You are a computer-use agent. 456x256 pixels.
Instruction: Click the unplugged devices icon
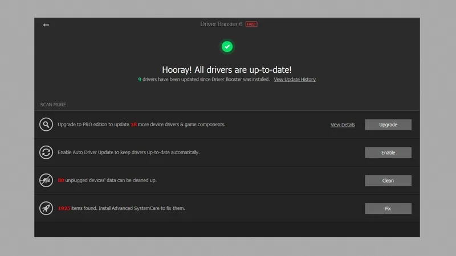46,180
